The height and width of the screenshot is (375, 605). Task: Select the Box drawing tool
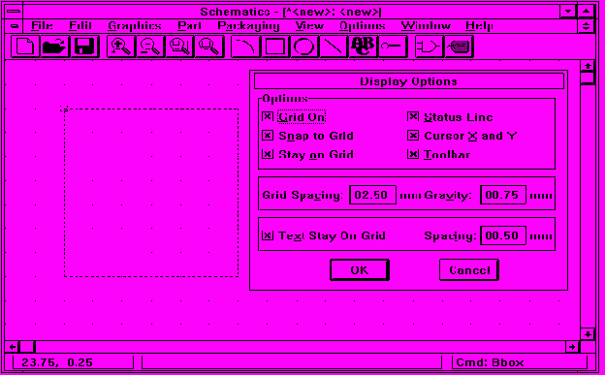(275, 47)
